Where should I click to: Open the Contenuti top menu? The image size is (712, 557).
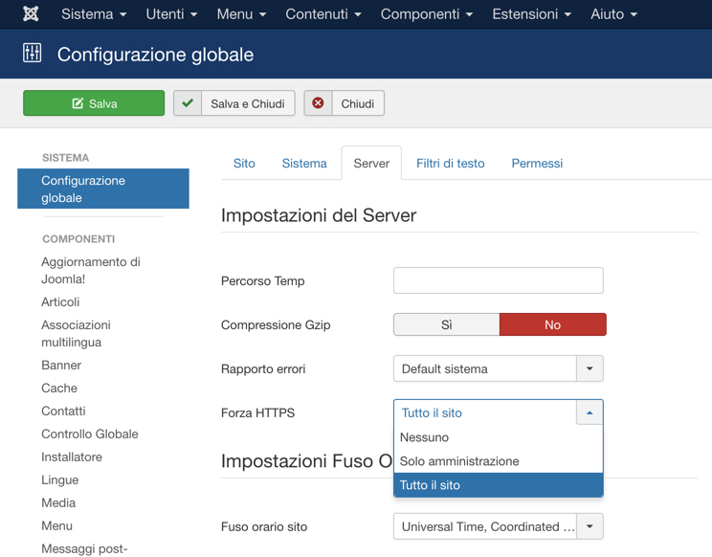coord(323,14)
